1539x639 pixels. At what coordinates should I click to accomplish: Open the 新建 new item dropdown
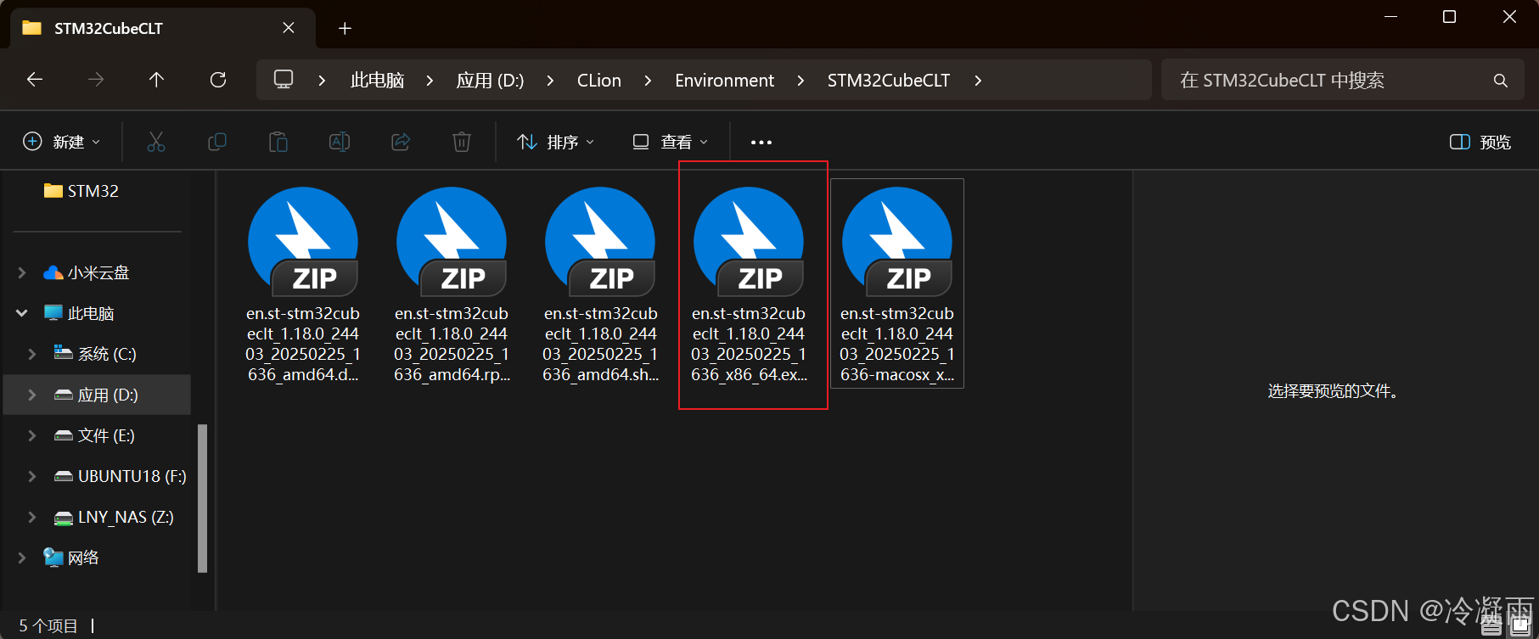(x=62, y=142)
